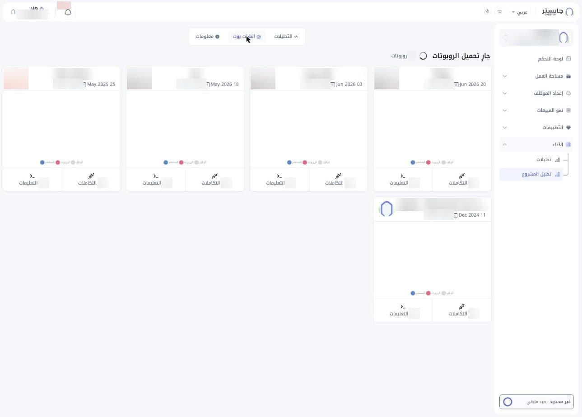Expand the التطبيقات menu chevron
This screenshot has width=582, height=417.
505,127
